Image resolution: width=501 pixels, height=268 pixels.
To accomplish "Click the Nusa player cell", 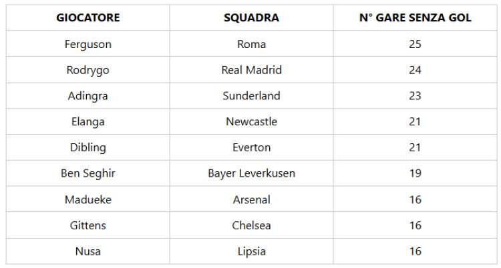I will 88,251.
